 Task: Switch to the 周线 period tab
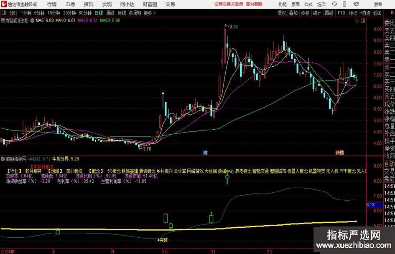pyautogui.click(x=110, y=13)
